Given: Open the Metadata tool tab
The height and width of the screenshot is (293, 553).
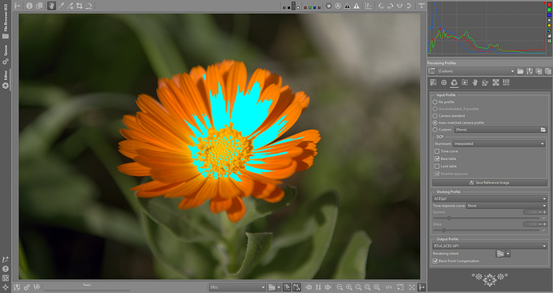Looking at the screenshot, I should (506, 82).
